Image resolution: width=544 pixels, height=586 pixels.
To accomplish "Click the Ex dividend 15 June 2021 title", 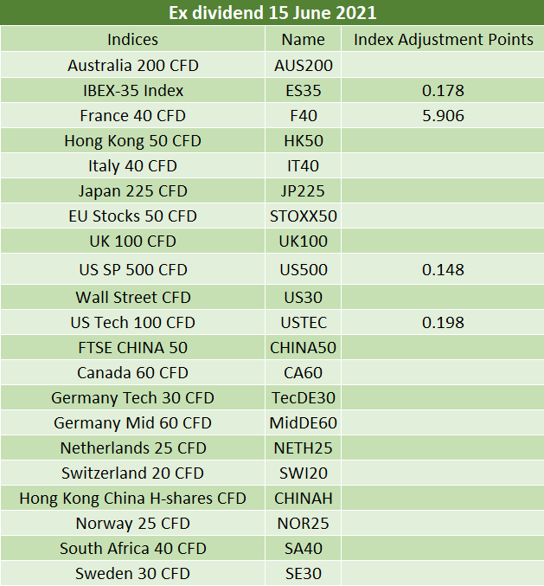I will coord(272,13).
